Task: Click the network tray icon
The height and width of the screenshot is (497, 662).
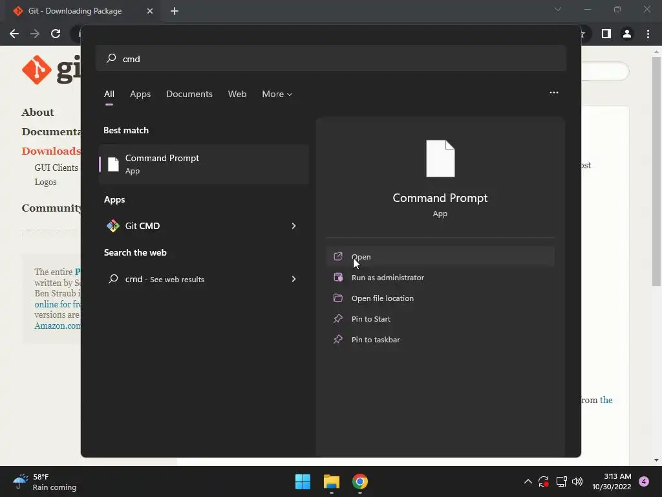Action: [561, 481]
